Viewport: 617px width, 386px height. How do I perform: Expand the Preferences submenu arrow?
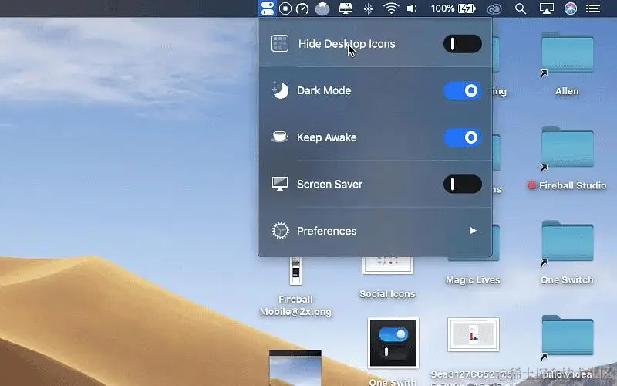click(x=473, y=230)
